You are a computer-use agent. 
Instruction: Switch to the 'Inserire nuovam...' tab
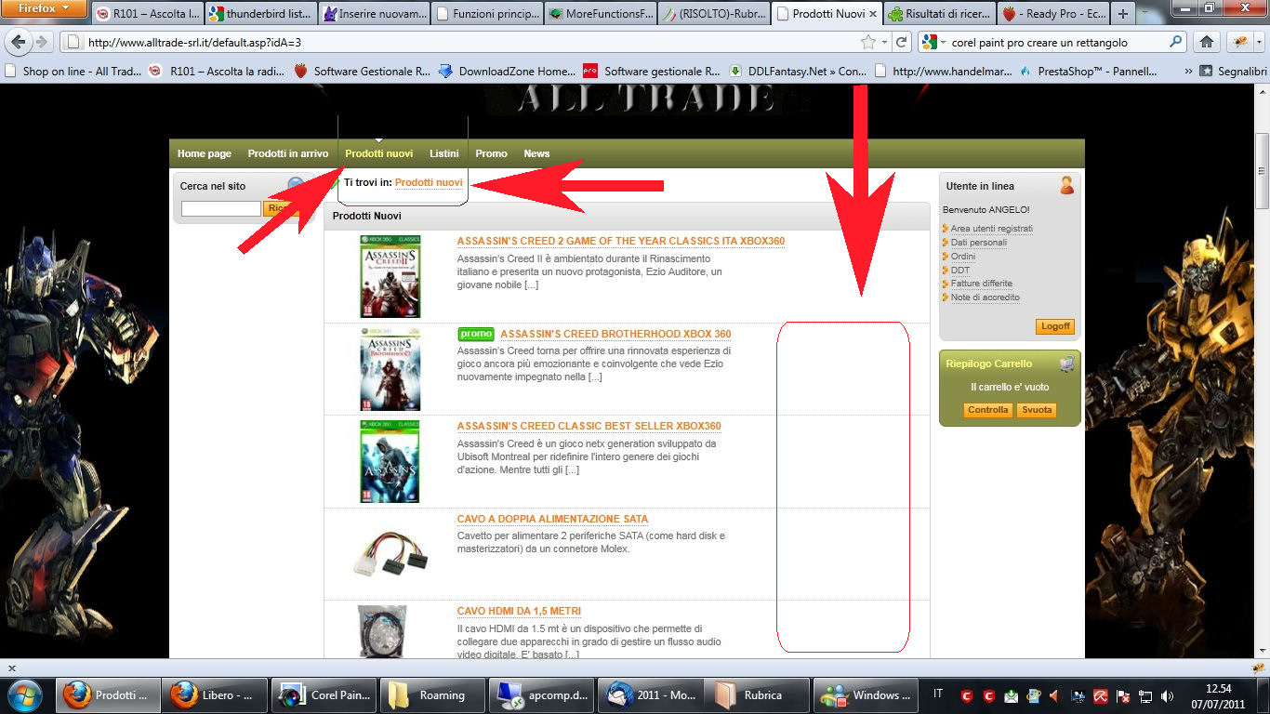tap(374, 14)
